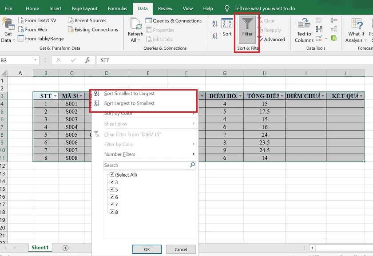Uncheck the value 7 in filter list
Screen dimensions: 373x256
[x=112, y=205]
